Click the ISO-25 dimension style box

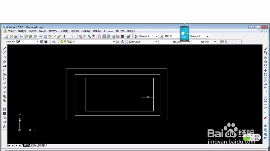pos(172,36)
